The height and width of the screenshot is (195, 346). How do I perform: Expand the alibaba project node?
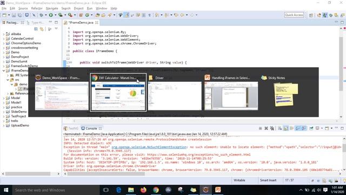click(4, 34)
